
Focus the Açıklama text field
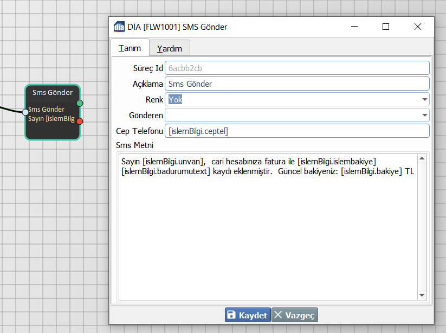296,84
